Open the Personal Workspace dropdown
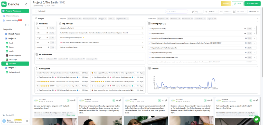 click(15, 11)
